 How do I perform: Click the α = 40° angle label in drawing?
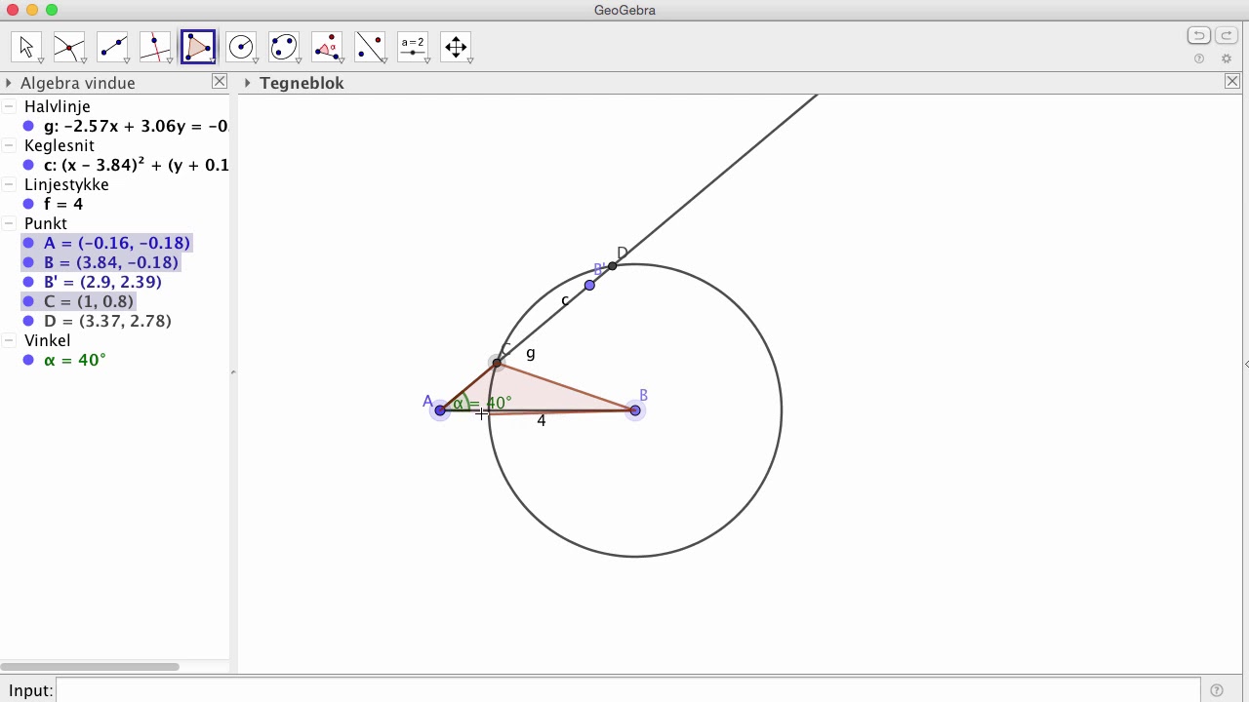coord(482,403)
